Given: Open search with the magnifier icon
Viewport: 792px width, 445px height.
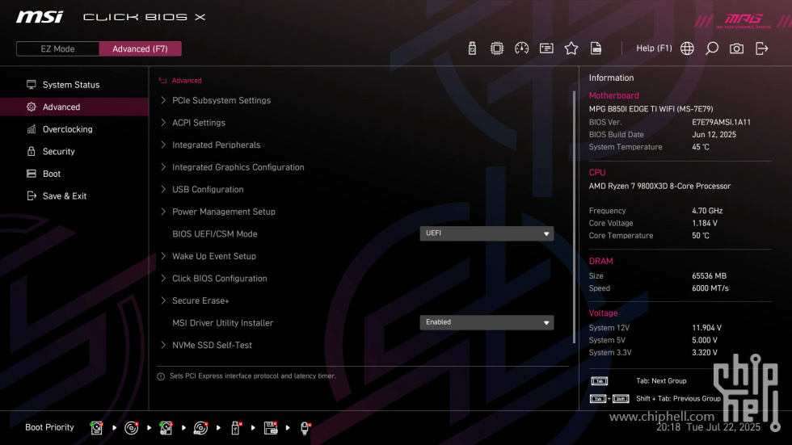Looking at the screenshot, I should point(711,48).
